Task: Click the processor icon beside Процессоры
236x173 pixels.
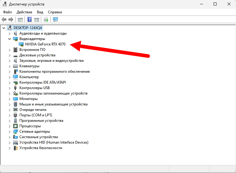Action: pyautogui.click(x=15, y=126)
